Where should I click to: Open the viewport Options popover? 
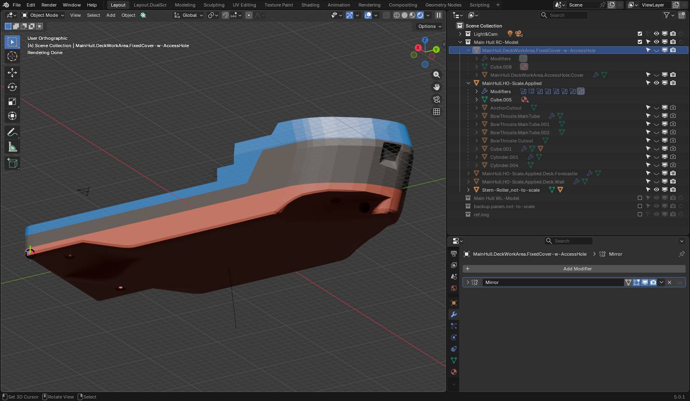[x=430, y=26]
